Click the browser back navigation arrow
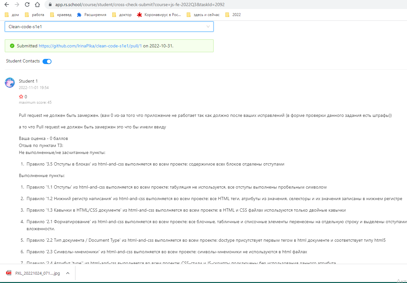 [6, 4]
